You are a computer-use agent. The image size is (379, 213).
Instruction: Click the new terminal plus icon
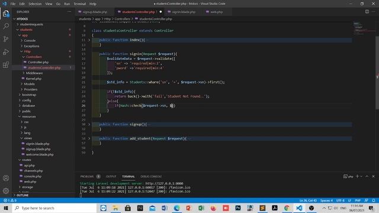pyautogui.click(x=357, y=176)
